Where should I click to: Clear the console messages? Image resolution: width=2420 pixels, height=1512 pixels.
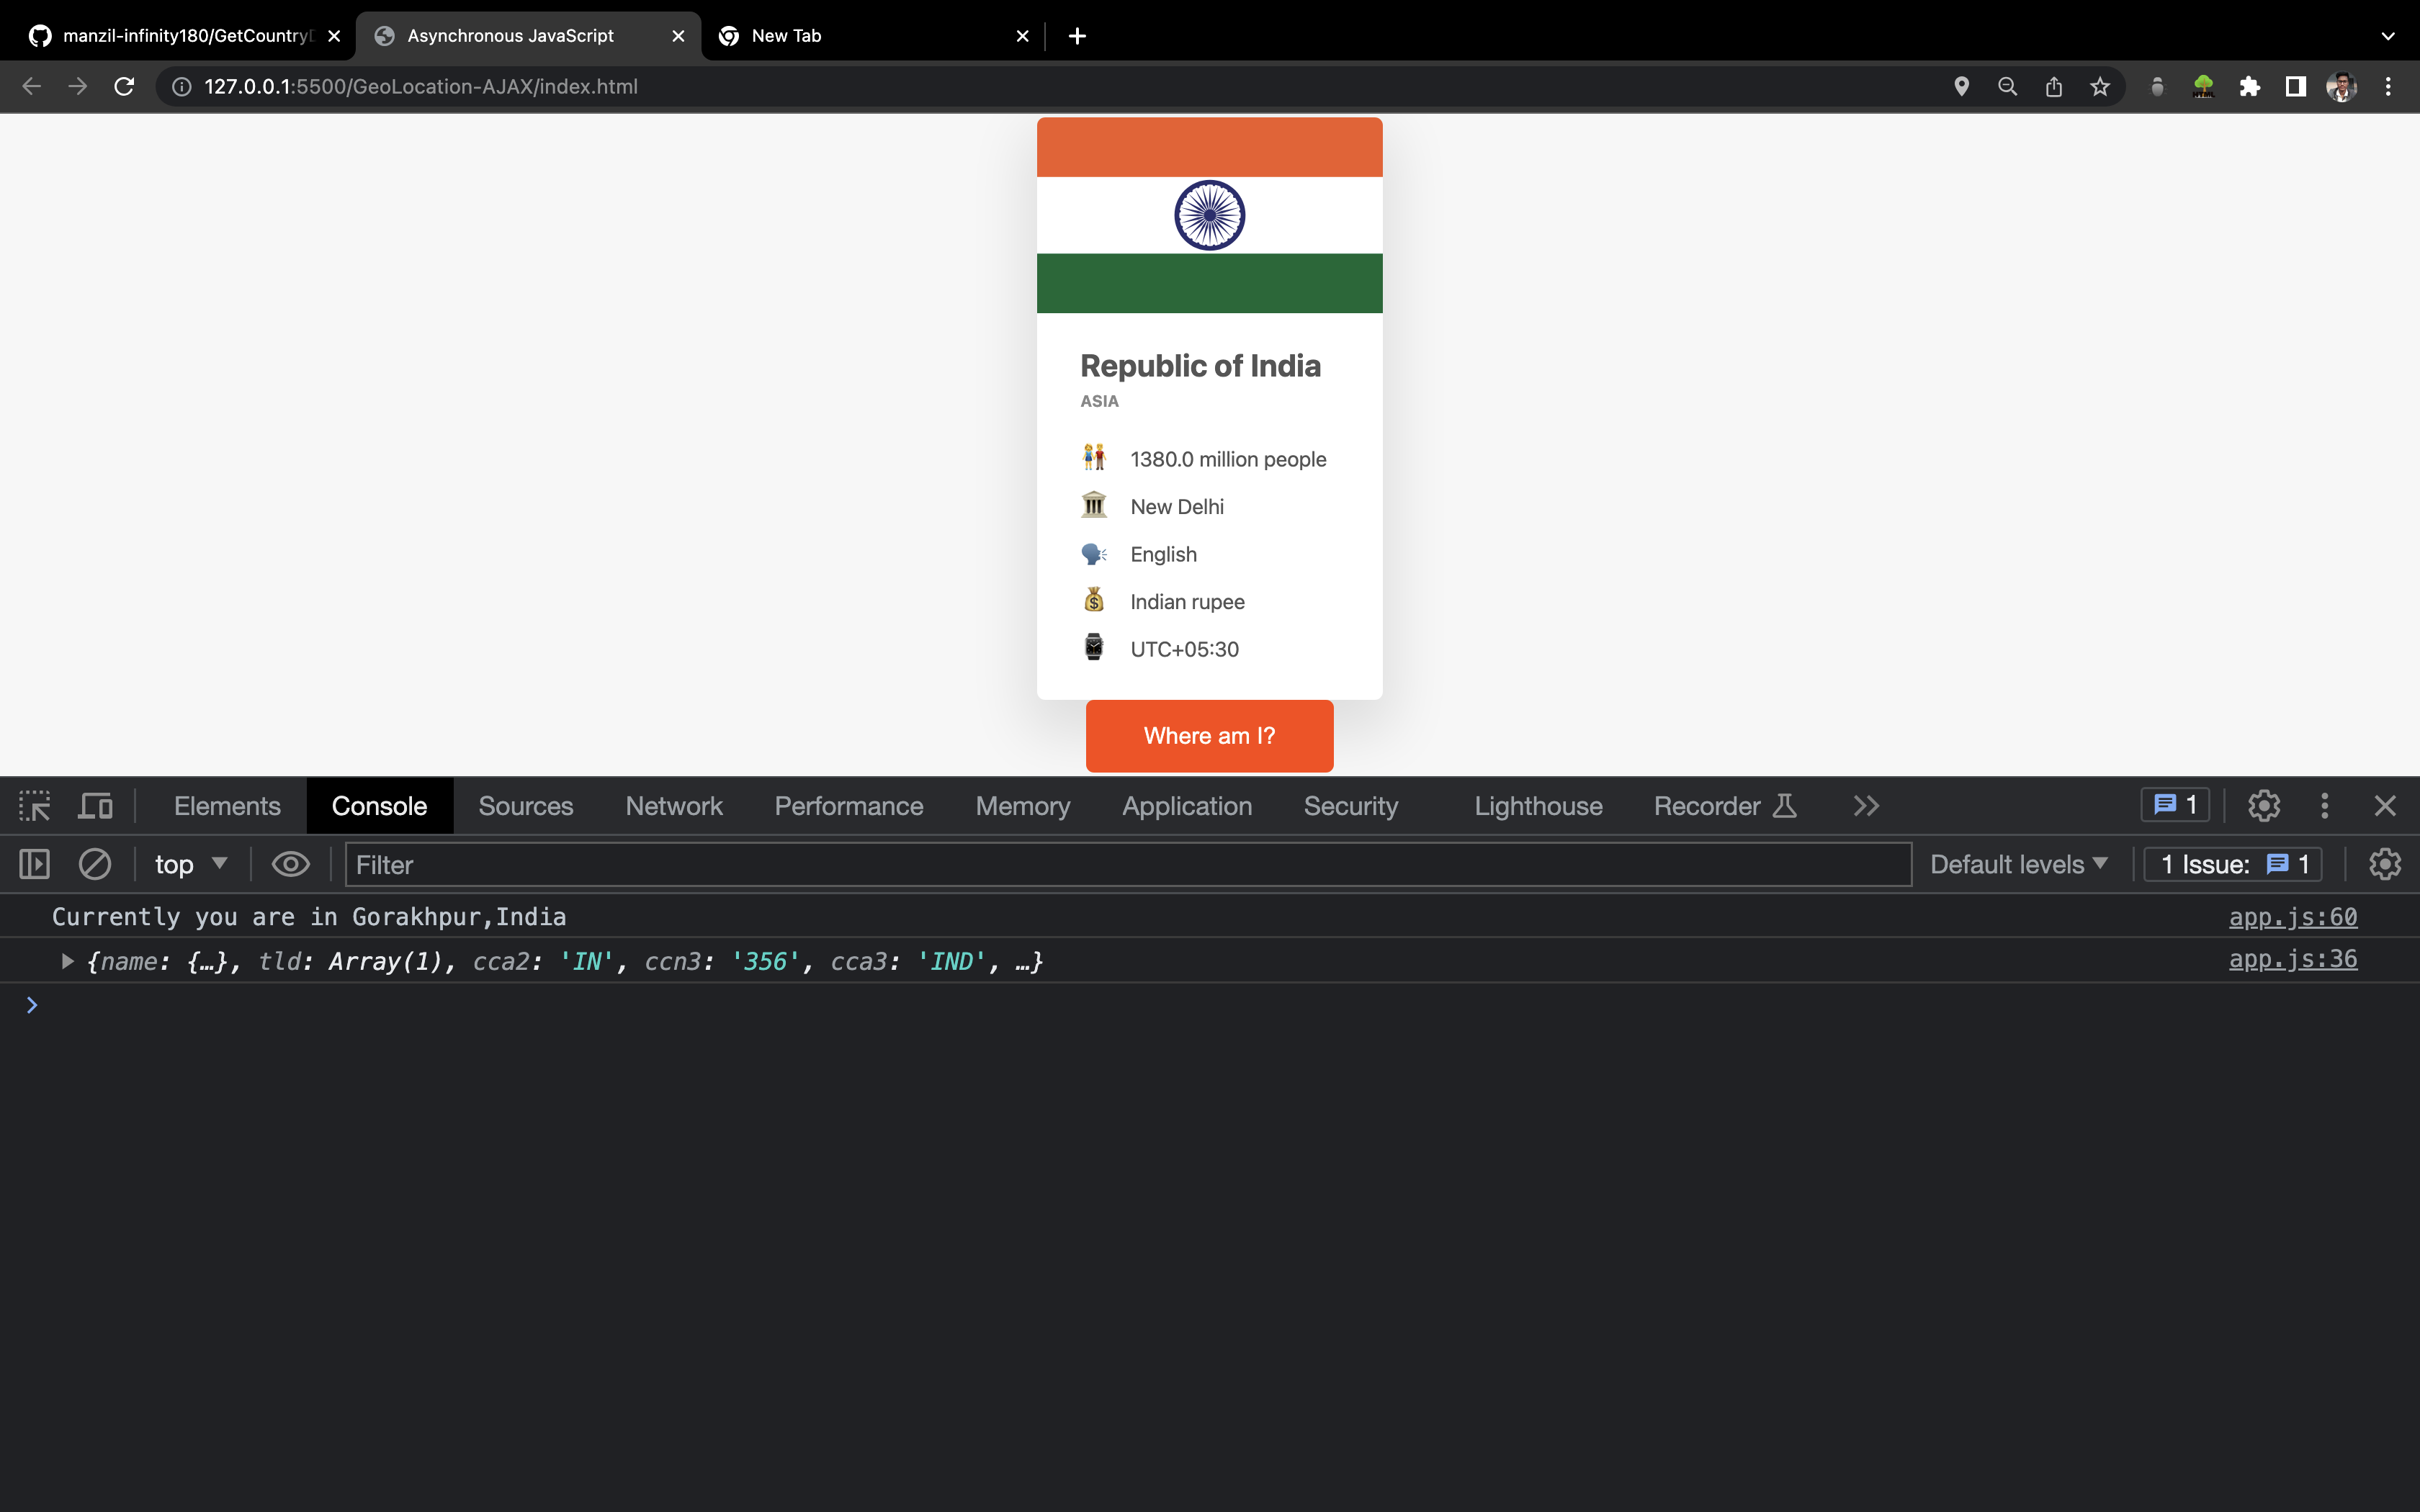pyautogui.click(x=95, y=864)
